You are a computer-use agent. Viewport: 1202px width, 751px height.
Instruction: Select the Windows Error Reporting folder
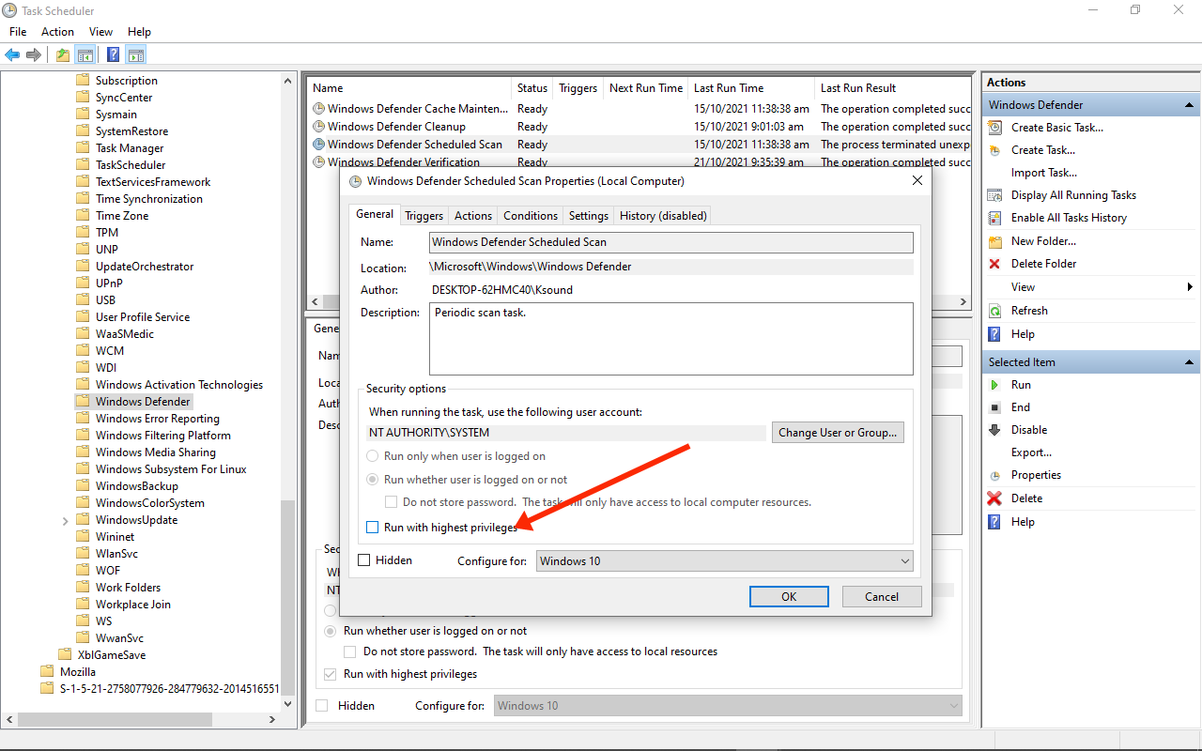click(x=158, y=419)
